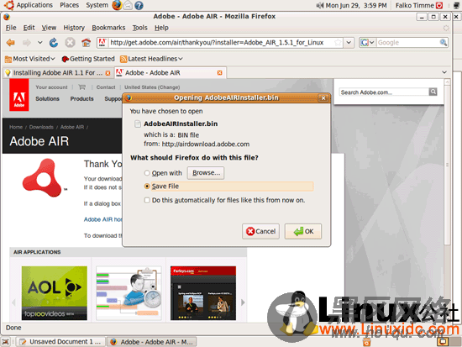Click the bookmark star in URL bar
This screenshot has width=462, height=347.
click(338, 43)
